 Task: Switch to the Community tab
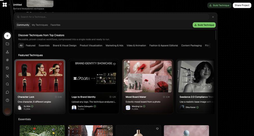pyautogui.click(x=23, y=25)
